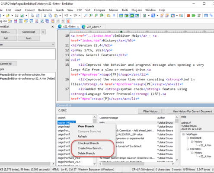
Task: Open the Open-file recent dropdown arrow
Action: point(12,16)
